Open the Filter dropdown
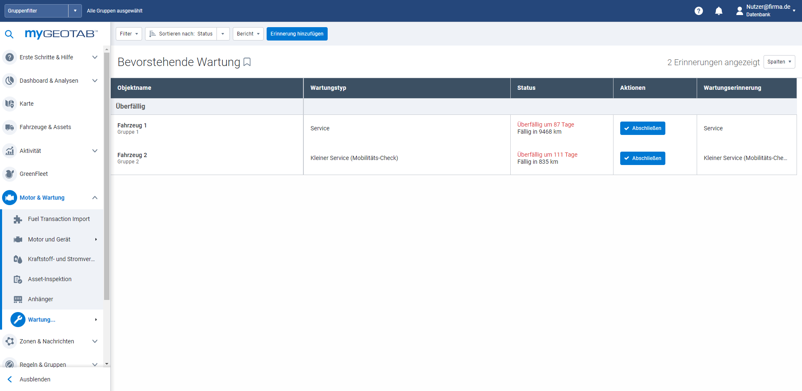Viewport: 802px width, 391px height. click(129, 34)
